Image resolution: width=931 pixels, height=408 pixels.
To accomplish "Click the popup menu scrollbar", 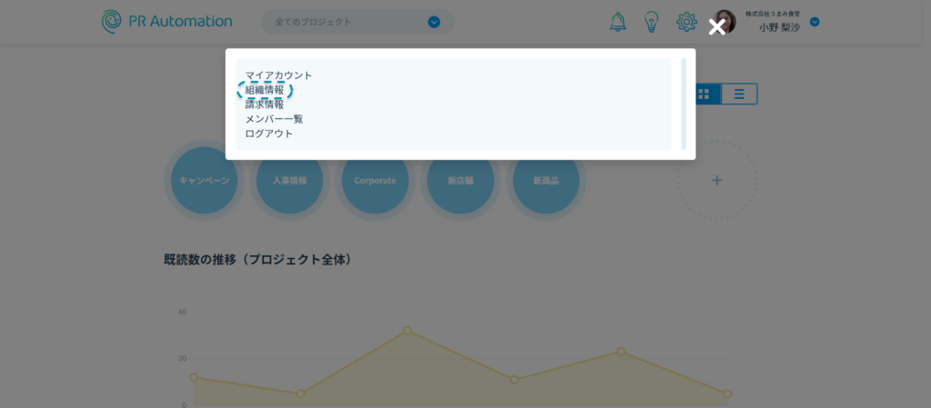I will coord(684,104).
